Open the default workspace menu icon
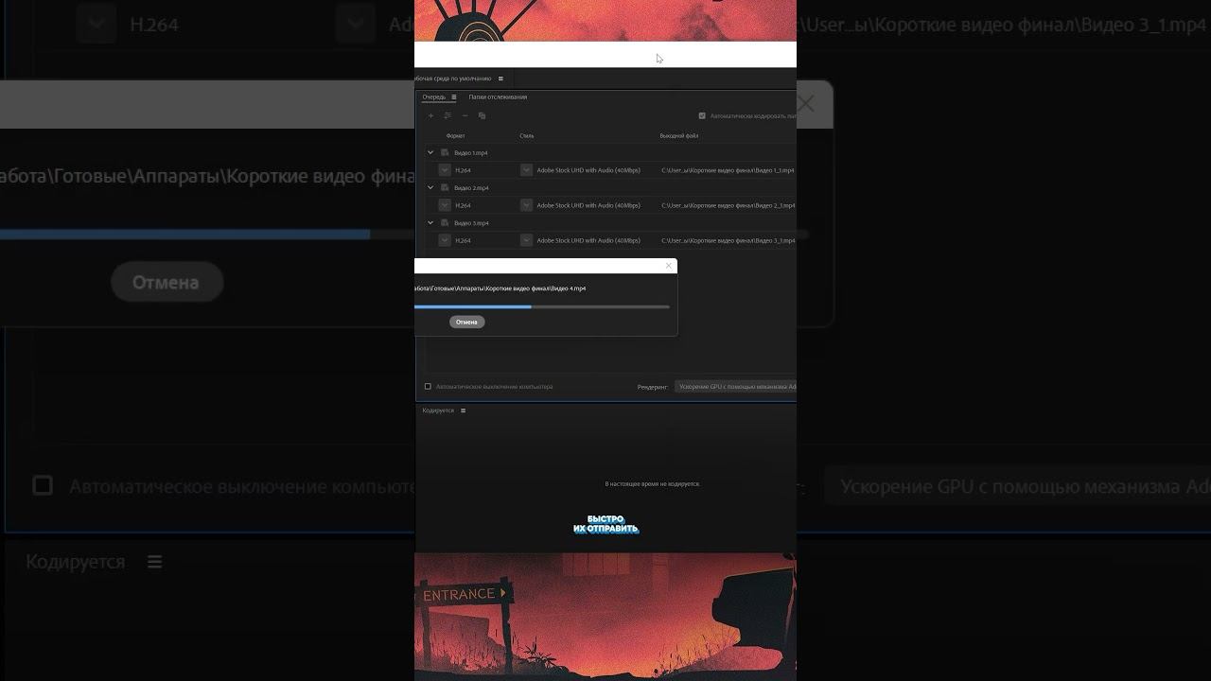The image size is (1211, 681). pyautogui.click(x=500, y=79)
